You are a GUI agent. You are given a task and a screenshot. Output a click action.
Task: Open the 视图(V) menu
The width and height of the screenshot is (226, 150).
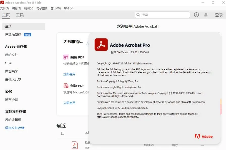pos(29,8)
